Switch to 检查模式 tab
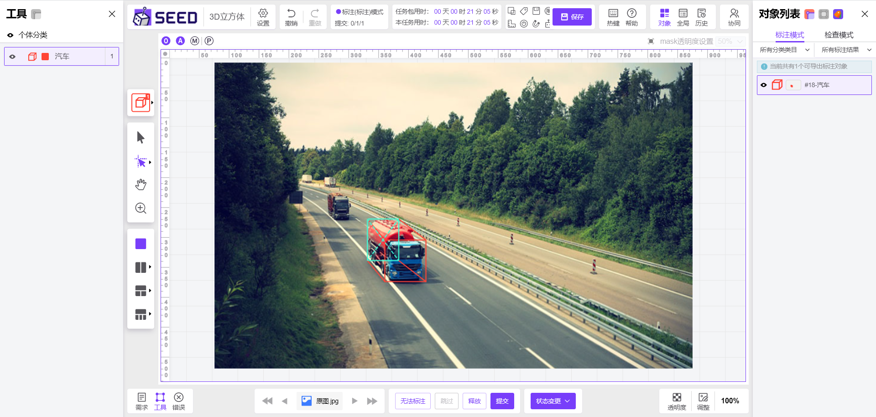The image size is (876, 417). [x=839, y=35]
